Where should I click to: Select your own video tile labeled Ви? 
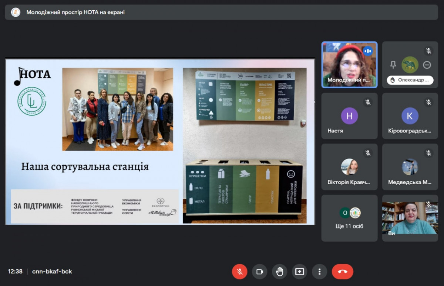(410, 218)
